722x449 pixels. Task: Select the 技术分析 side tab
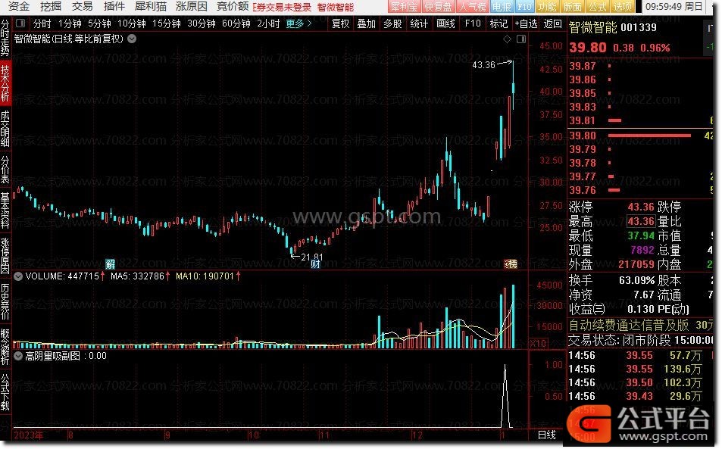[x=5, y=83]
